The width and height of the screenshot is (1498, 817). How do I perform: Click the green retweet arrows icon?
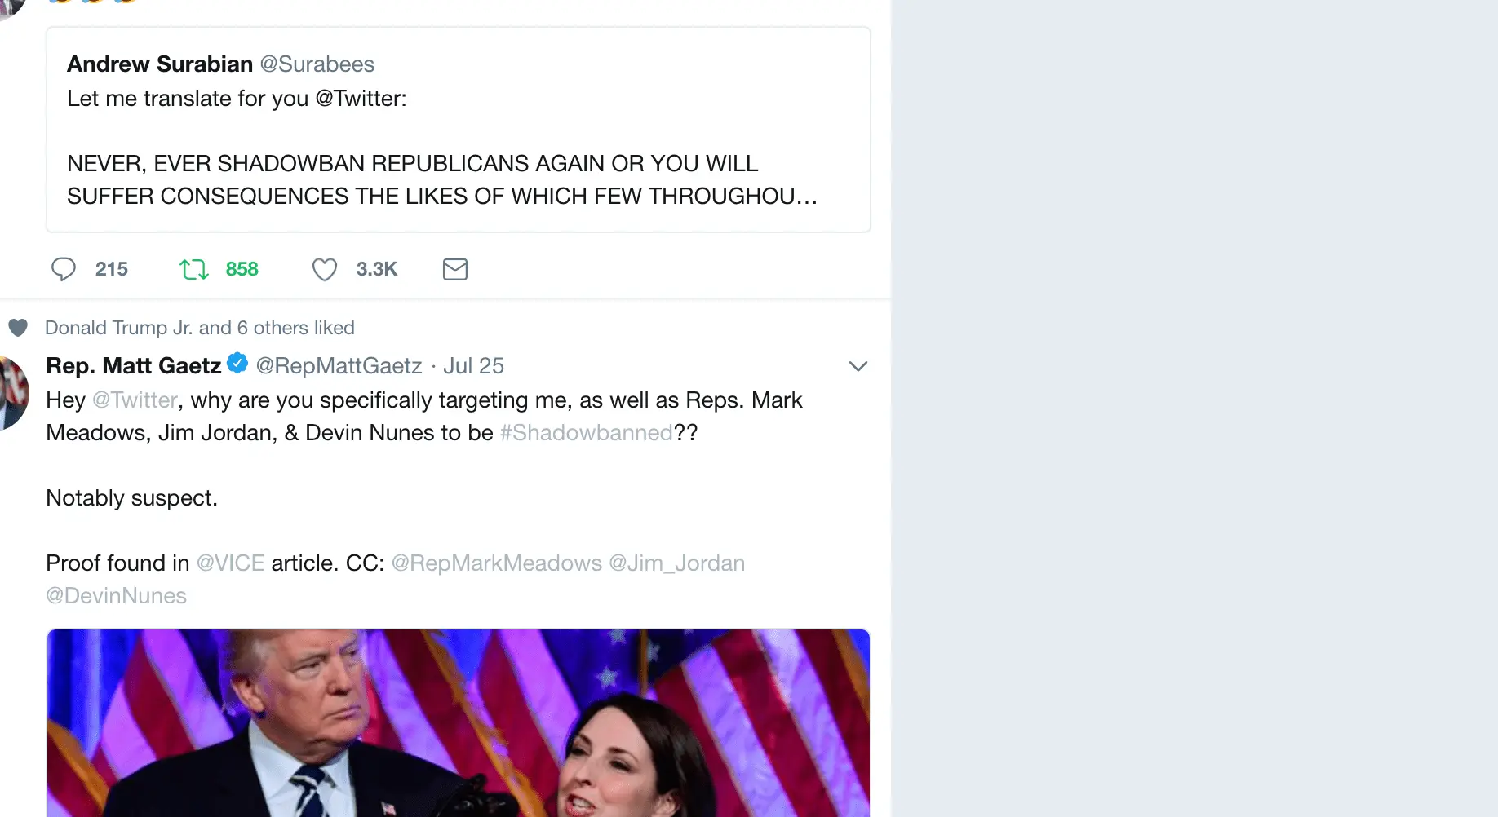click(x=194, y=269)
